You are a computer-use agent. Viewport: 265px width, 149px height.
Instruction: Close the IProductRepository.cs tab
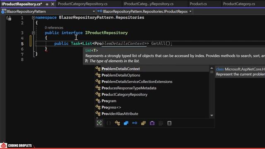coord(53,4)
